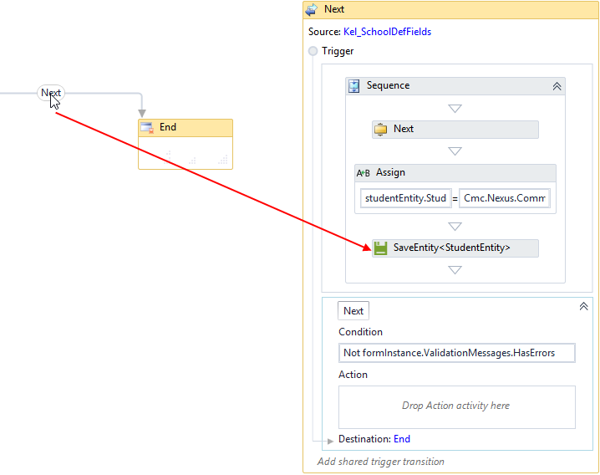This screenshot has height=475, width=600.
Task: Follow the Destination End link
Action: [402, 439]
